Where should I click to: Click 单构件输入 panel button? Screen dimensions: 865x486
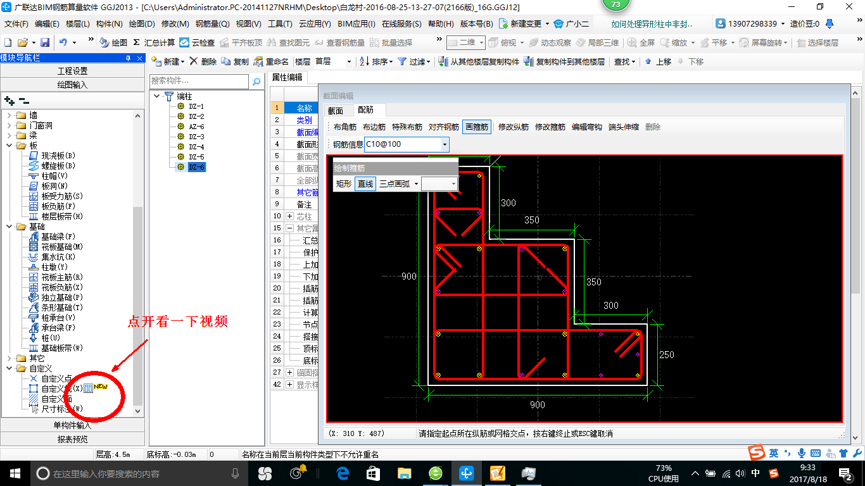(73, 425)
